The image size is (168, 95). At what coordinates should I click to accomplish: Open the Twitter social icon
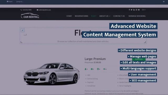[132, 10]
